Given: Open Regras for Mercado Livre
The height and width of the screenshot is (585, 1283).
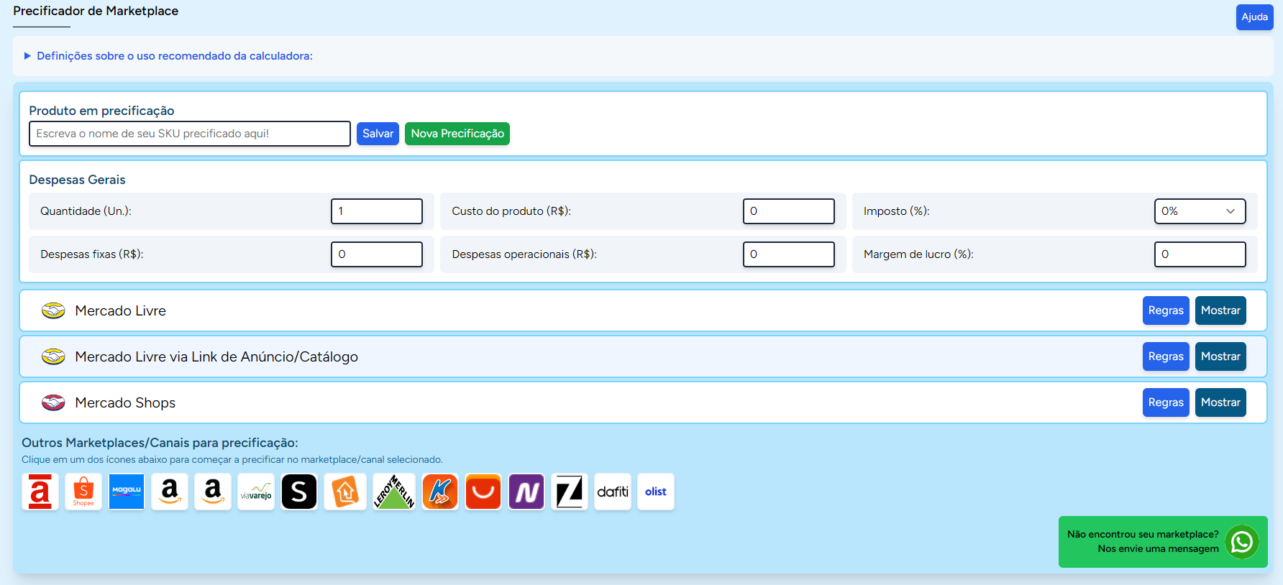Looking at the screenshot, I should pos(1166,310).
